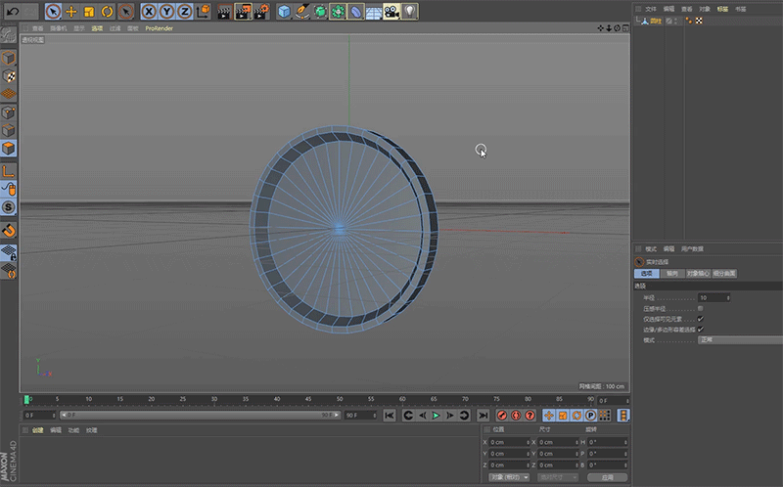Image resolution: width=783 pixels, height=487 pixels.
Task: Click the Undo arrow icon
Action: 13,11
